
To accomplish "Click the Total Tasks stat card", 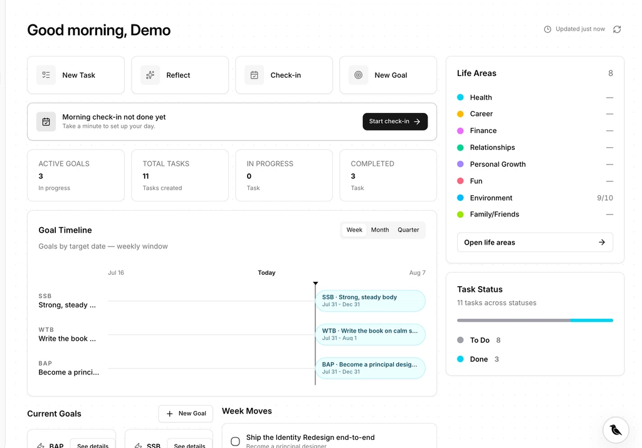I will tap(180, 176).
